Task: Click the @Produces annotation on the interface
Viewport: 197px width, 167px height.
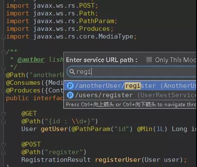Action: [x=23, y=91]
